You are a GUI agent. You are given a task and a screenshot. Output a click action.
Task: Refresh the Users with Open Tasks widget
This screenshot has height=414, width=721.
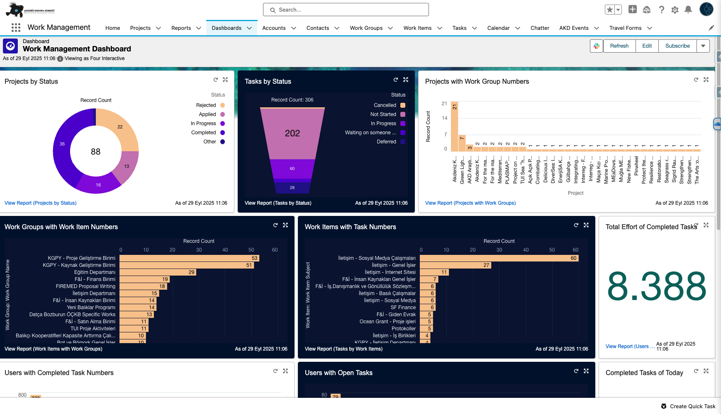pos(576,371)
